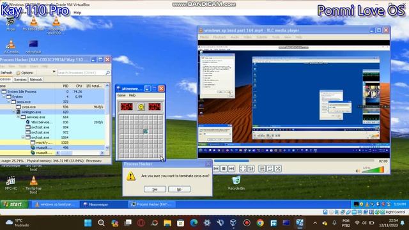Launch Microsoft Edge from the taskbar
The width and height of the screenshot is (409, 230).
coord(194,223)
